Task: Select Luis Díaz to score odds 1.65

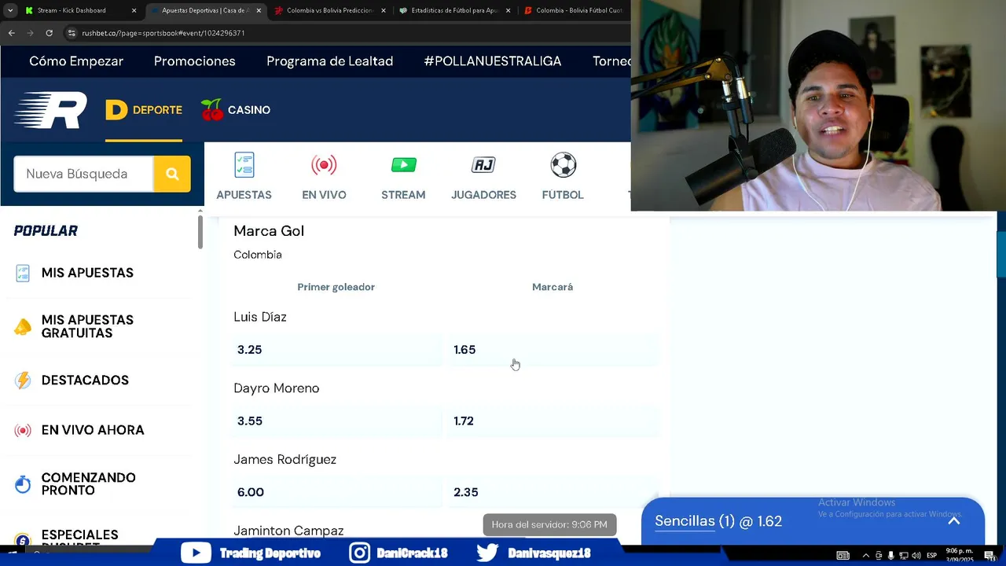Action: tap(553, 350)
